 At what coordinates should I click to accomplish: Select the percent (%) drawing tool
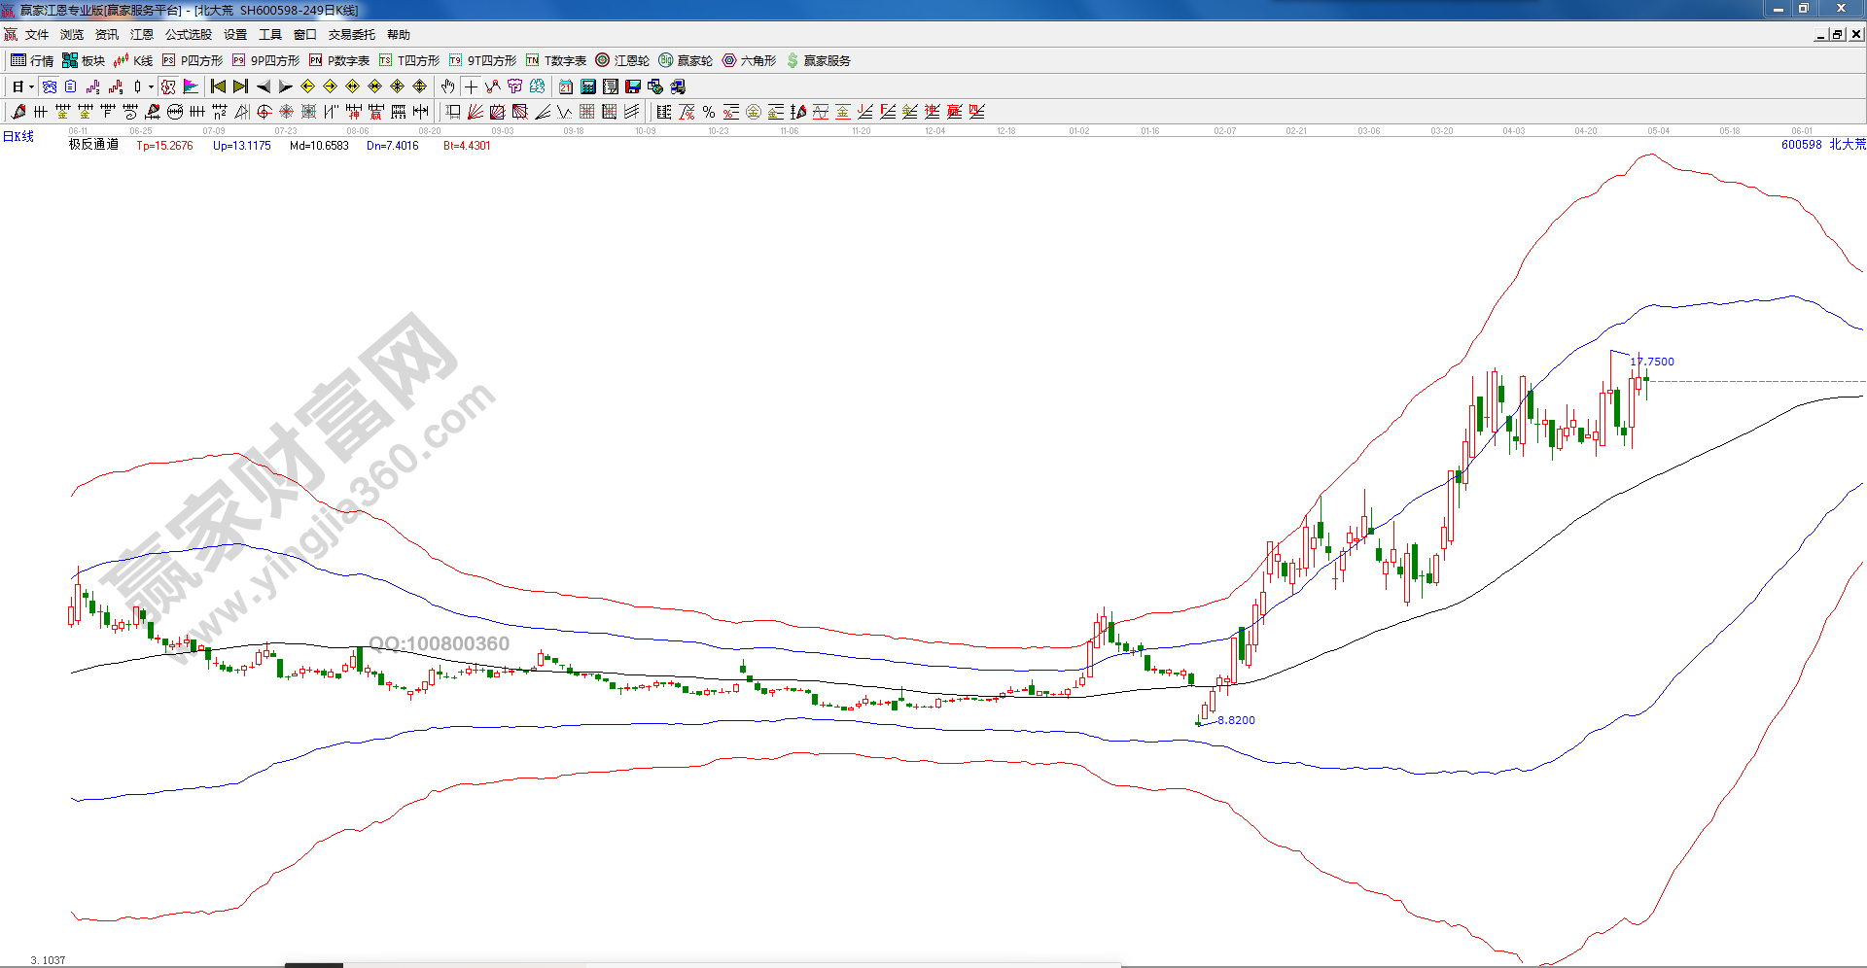(x=709, y=112)
